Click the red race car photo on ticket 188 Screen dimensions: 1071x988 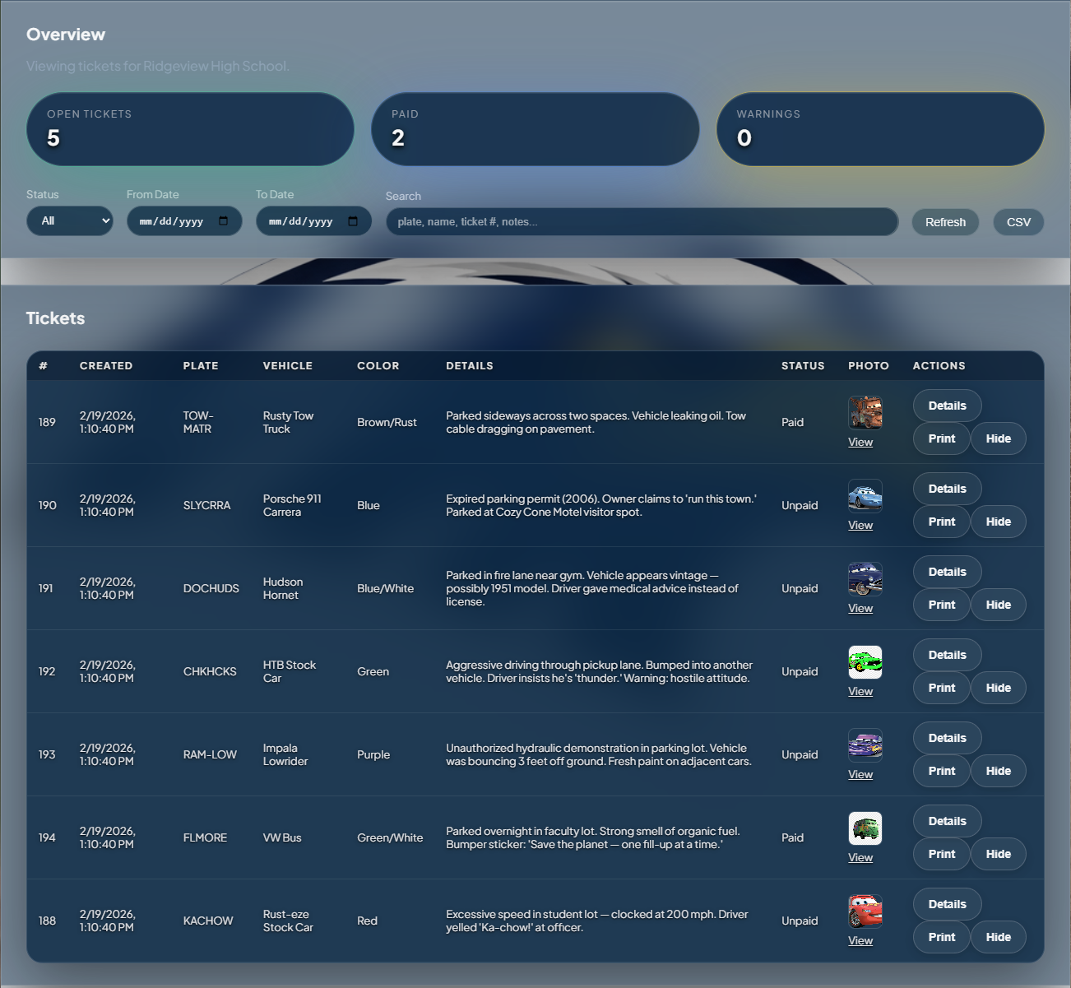pos(865,911)
